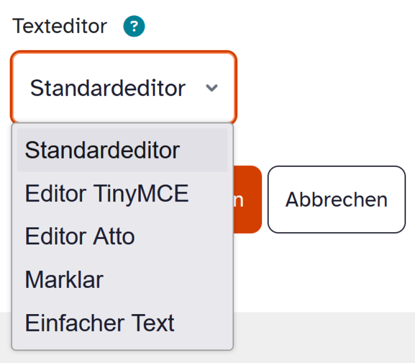This screenshot has height=363, width=415.
Task: Show help for the Texteditor setting
Action: 133,26
